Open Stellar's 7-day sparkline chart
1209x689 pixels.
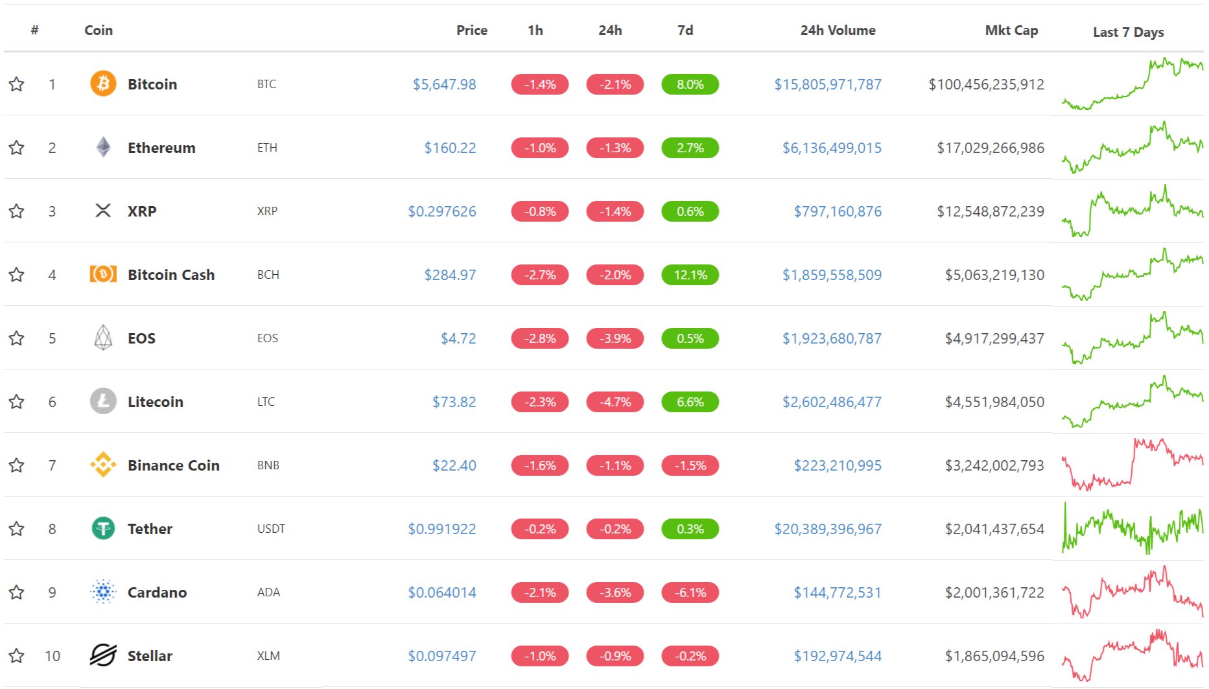(x=1133, y=655)
